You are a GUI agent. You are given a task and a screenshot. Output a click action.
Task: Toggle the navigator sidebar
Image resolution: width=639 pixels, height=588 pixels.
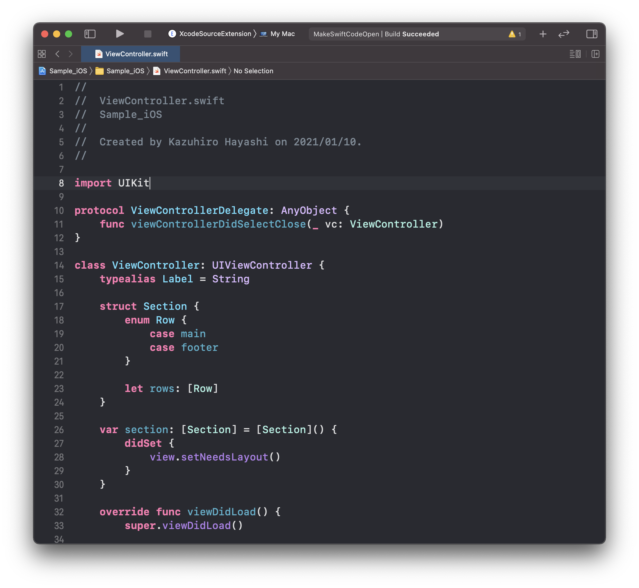[x=90, y=34]
